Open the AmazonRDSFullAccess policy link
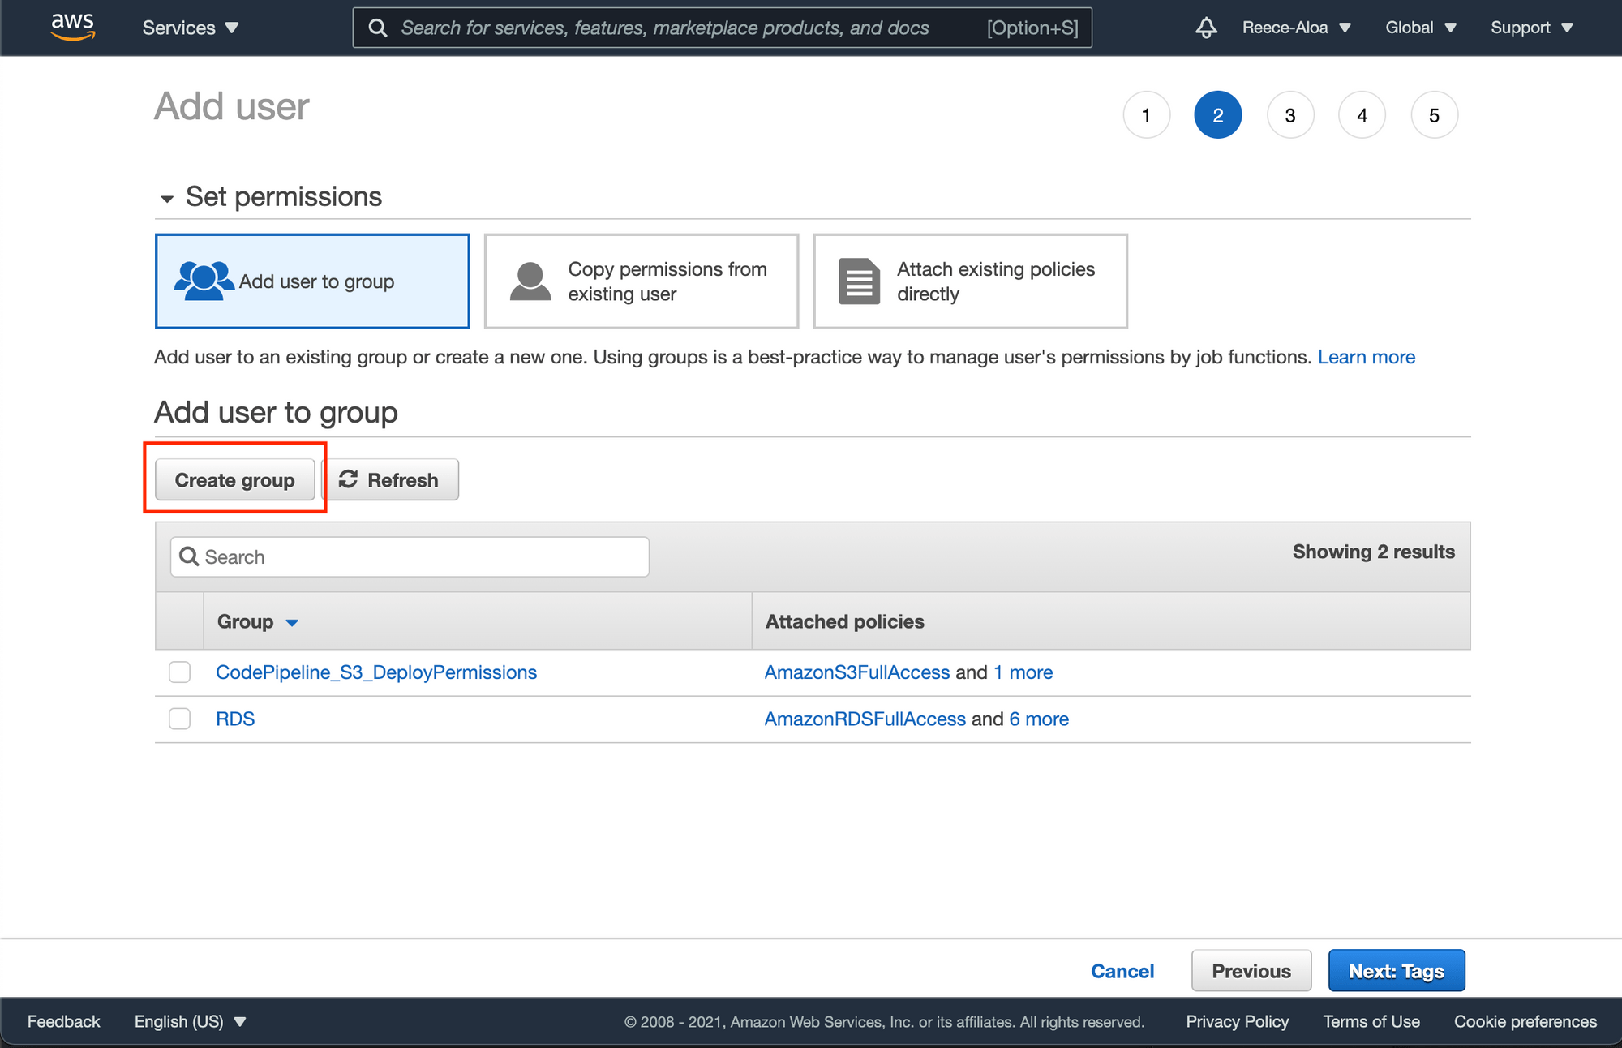The height and width of the screenshot is (1048, 1622). [865, 719]
